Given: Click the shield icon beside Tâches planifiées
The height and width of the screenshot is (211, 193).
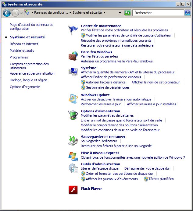Looking at the screenshot, I should pos(146,179).
